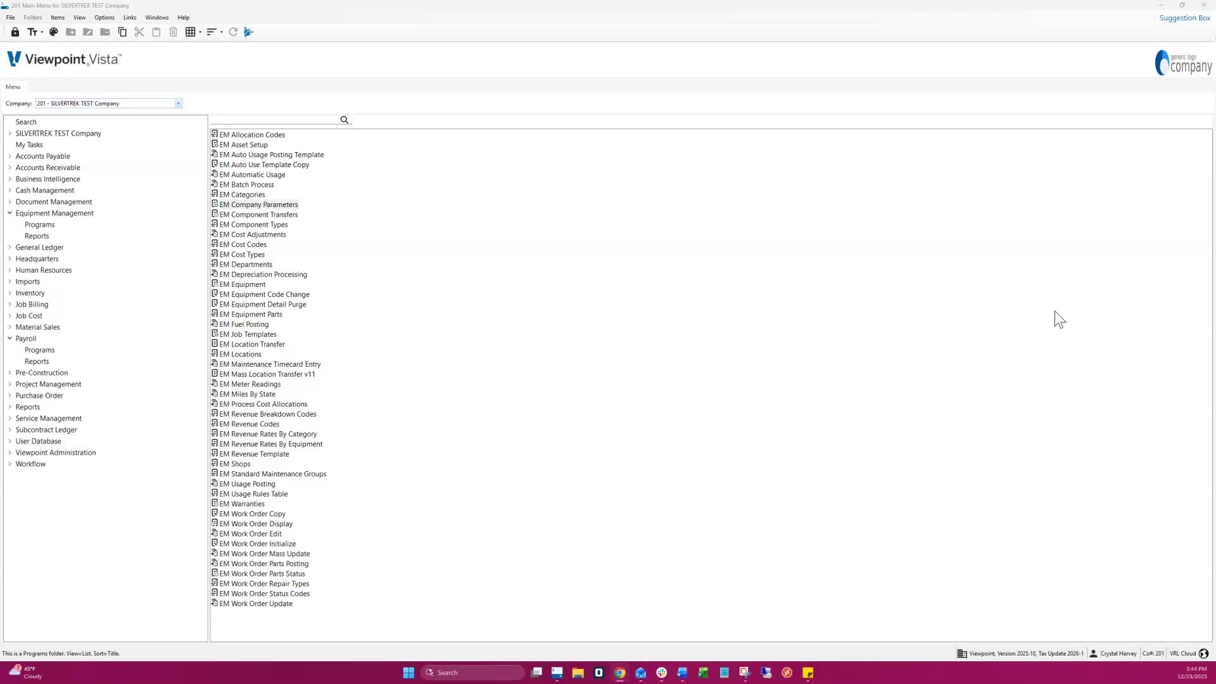Click the blue Viewpoint assistant toolbar icon

(x=248, y=32)
